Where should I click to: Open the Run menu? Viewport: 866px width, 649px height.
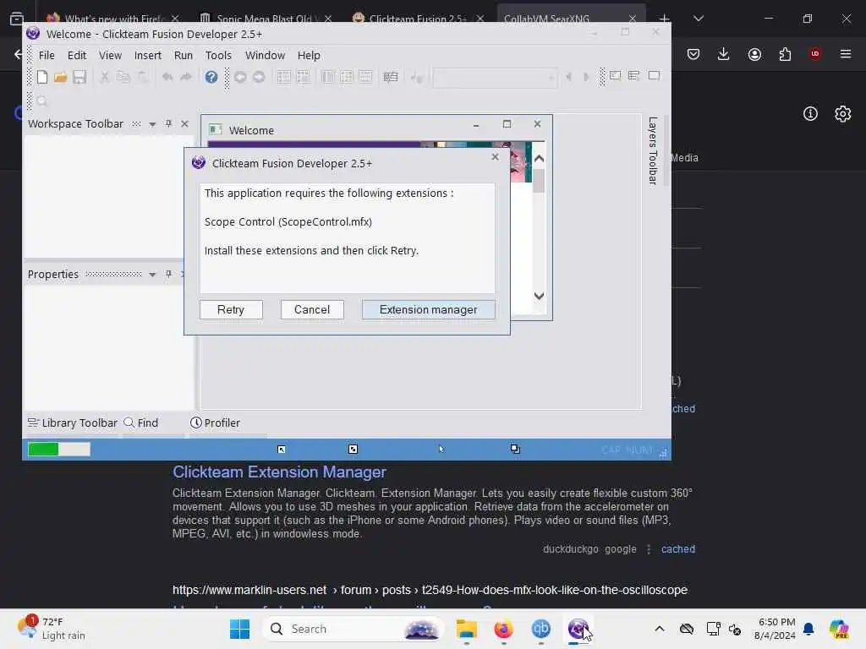coord(184,55)
